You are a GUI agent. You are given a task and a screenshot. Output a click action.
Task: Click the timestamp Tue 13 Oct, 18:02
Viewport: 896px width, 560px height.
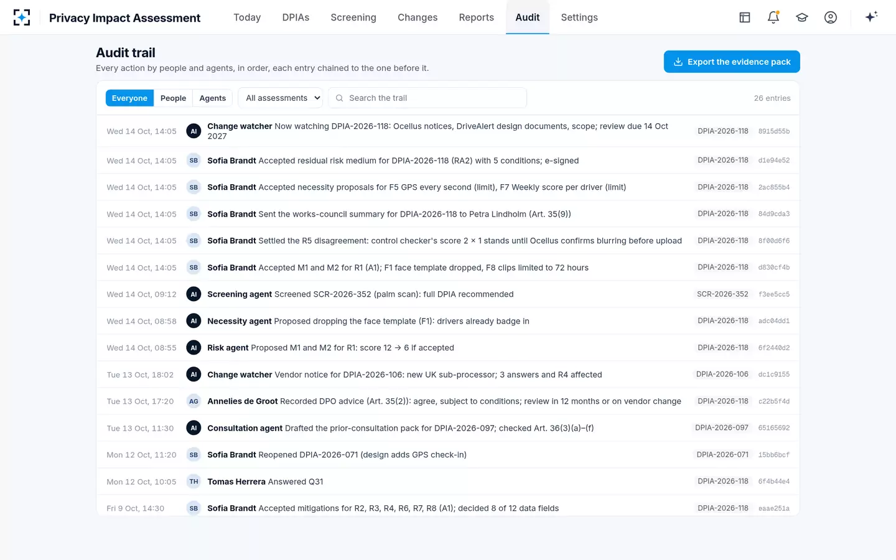(x=140, y=375)
